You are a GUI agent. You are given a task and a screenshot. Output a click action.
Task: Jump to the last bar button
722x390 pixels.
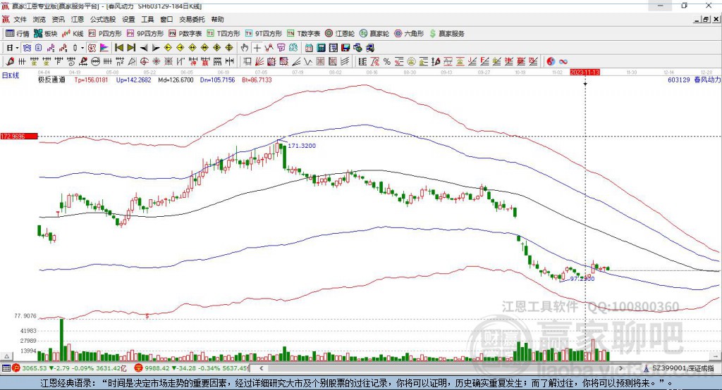click(131, 48)
